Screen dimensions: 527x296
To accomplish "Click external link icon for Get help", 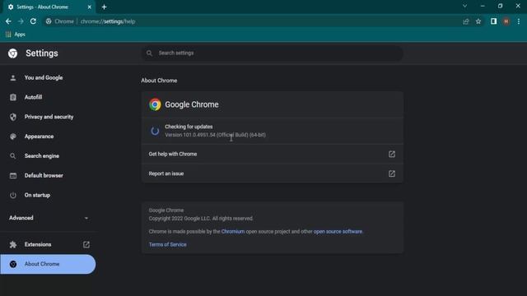I will pyautogui.click(x=392, y=154).
